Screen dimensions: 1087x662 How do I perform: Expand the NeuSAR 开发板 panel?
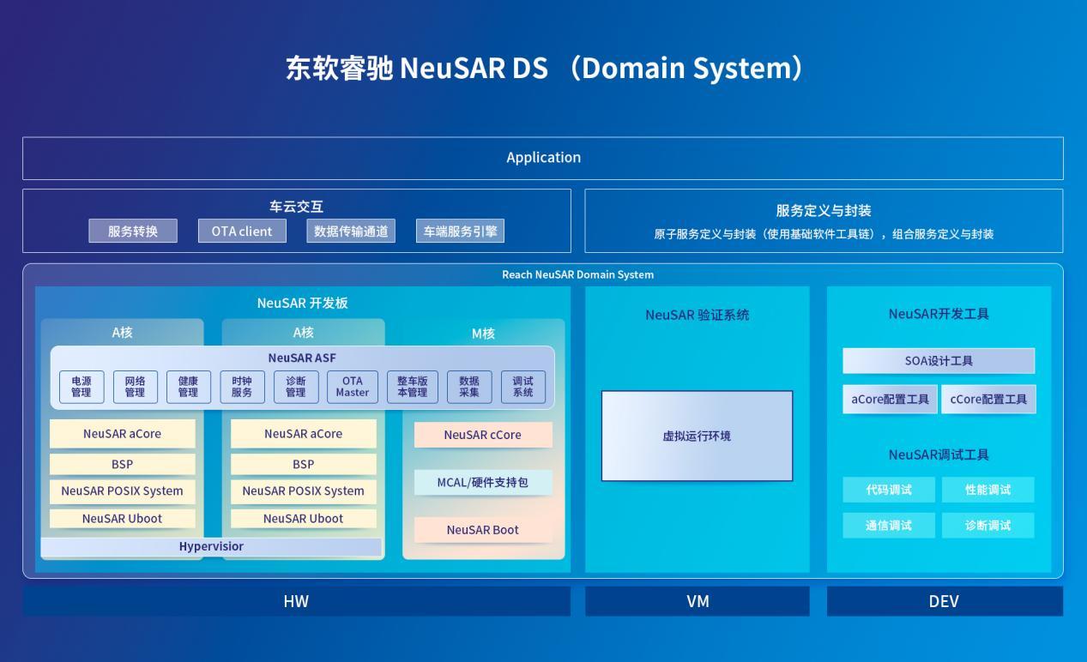[302, 303]
